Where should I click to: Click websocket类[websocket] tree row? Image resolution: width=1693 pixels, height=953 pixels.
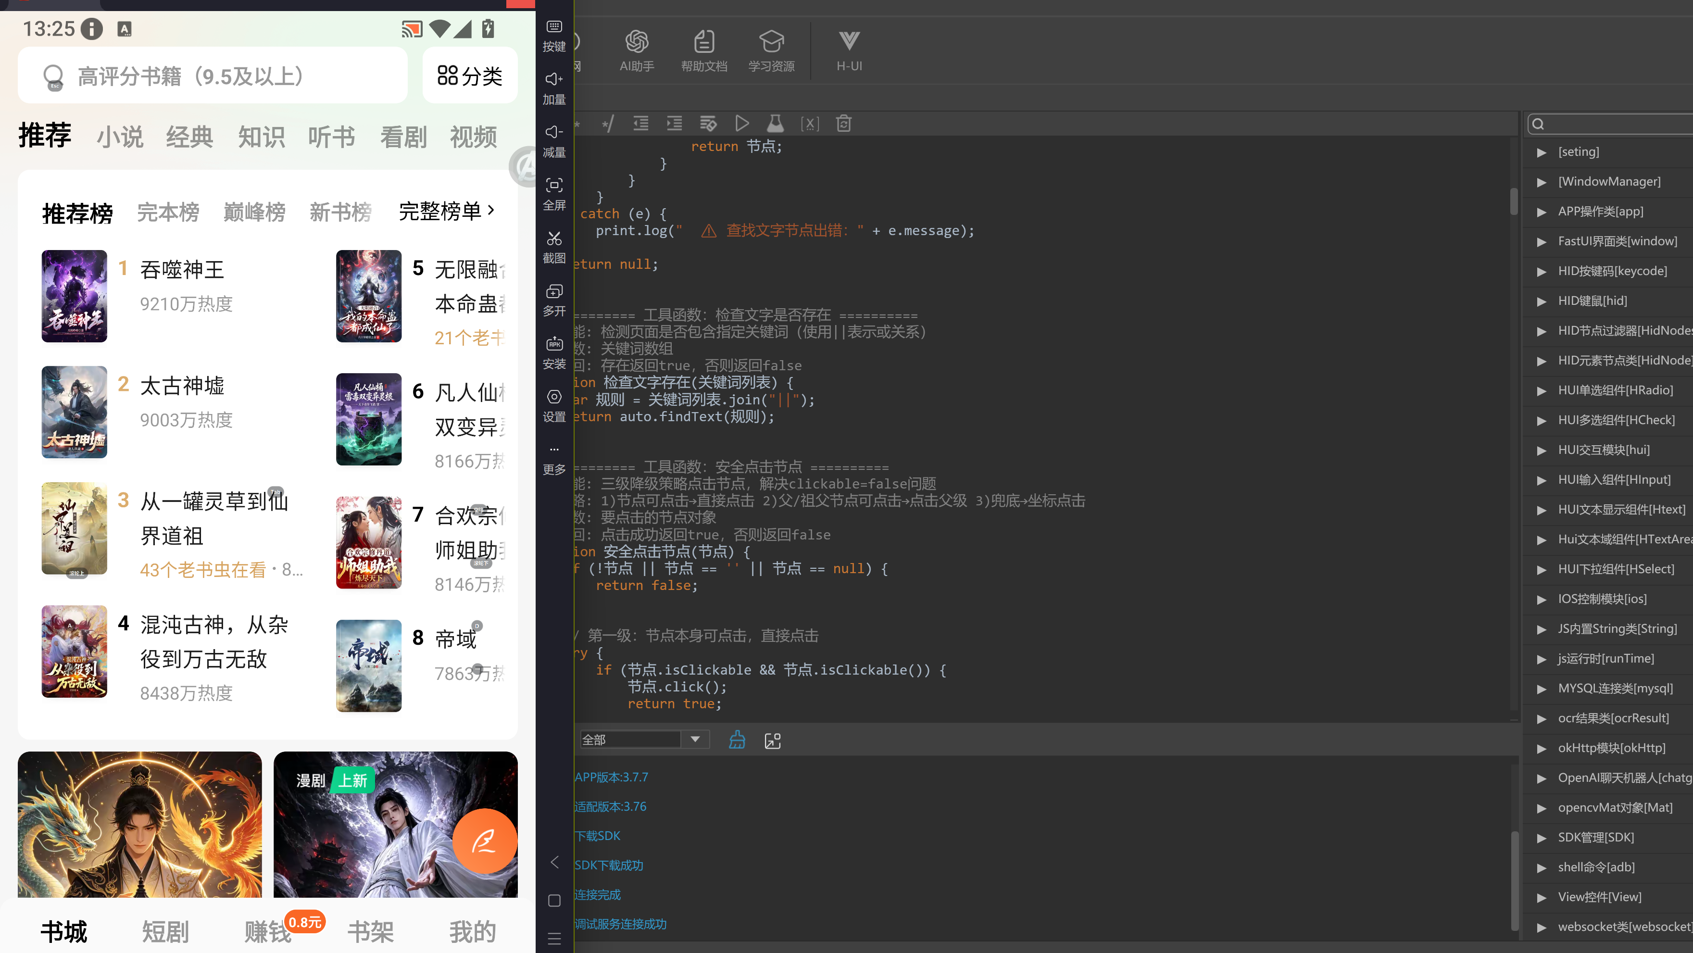(x=1608, y=927)
